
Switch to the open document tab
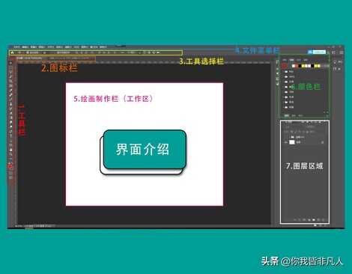(29, 58)
